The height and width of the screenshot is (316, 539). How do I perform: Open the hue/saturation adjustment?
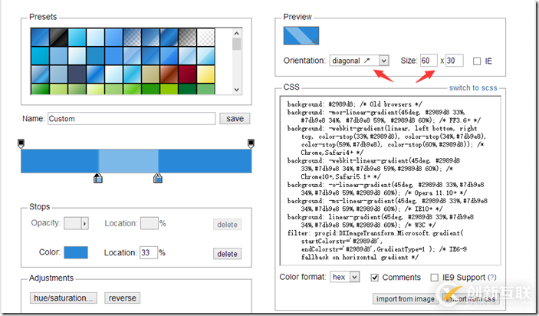pos(63,298)
